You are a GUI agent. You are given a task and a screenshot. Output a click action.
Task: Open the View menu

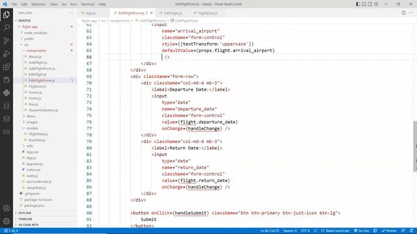[53, 5]
